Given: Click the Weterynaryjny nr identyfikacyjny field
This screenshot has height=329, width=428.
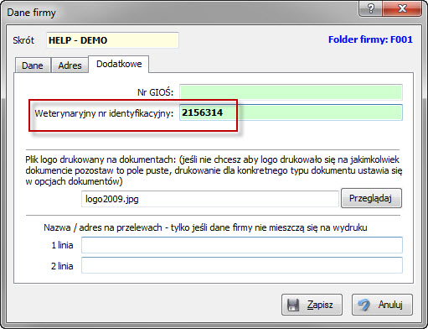Looking at the screenshot, I should tap(291, 112).
